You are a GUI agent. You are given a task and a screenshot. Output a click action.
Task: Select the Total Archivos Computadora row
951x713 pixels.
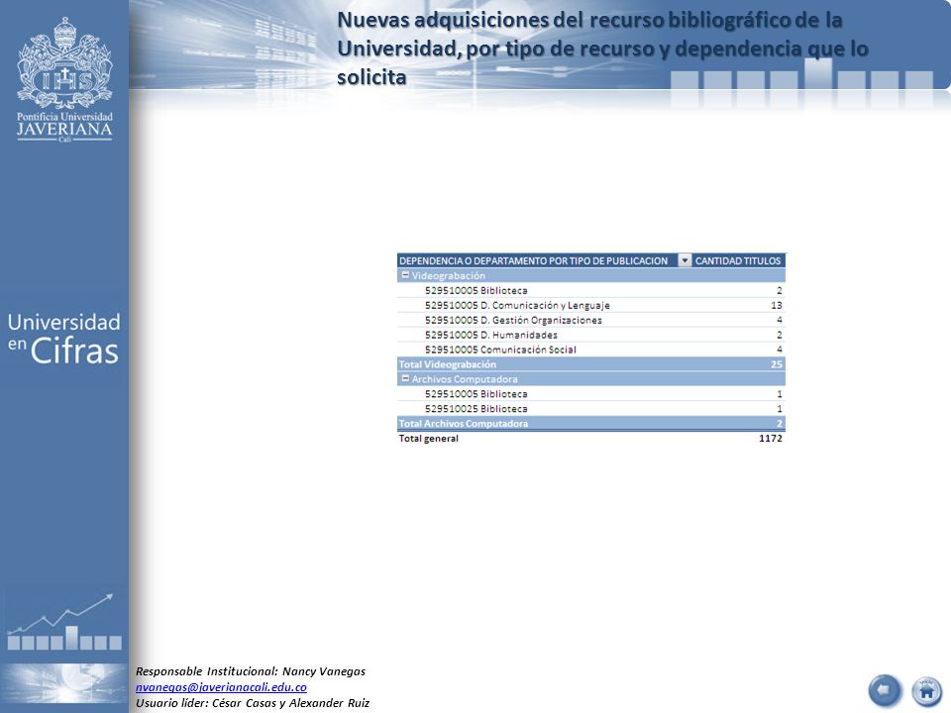pos(591,423)
